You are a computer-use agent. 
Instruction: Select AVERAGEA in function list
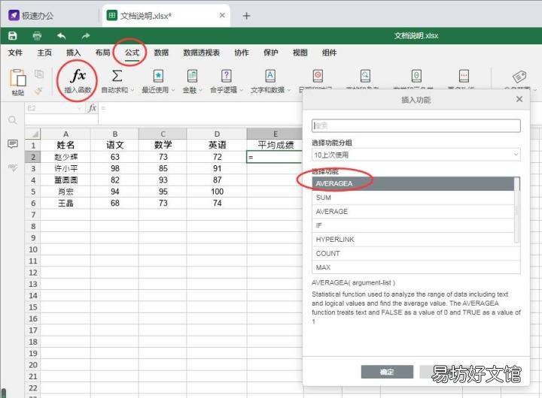pyautogui.click(x=413, y=183)
